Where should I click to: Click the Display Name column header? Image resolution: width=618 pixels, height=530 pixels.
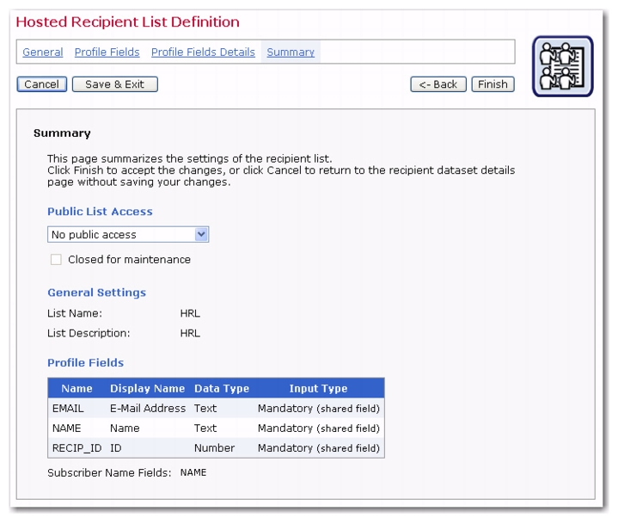tap(147, 388)
